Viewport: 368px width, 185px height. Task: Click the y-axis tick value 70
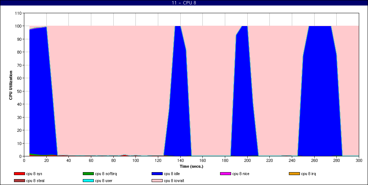click(20, 65)
